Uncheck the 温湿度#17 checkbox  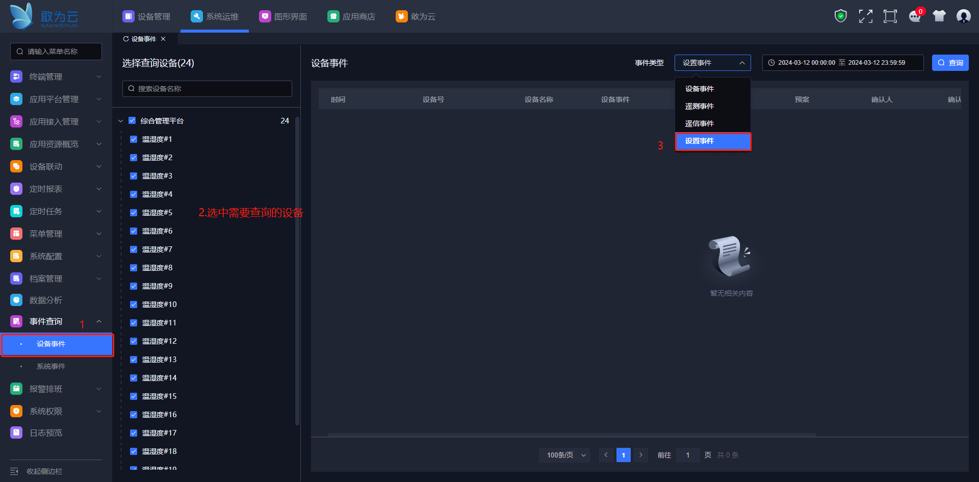(134, 433)
